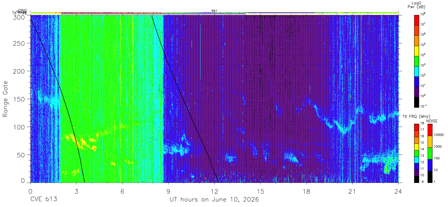Image resolution: width=448 pixels, height=207 pixels.
Task: Click the y-axis range gate label '200'
Action: (x=20, y=71)
